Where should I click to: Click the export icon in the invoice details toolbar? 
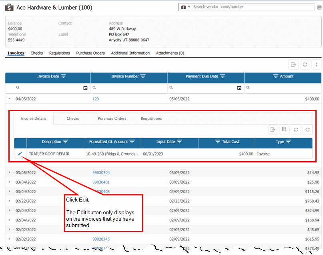point(273,130)
